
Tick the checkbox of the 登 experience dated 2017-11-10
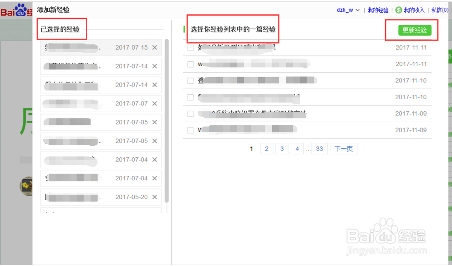click(190, 80)
